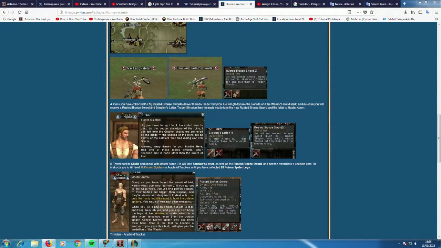Viewport: 441px width, 248px height.
Task: Open the 'Location from level 71' bookmark
Action: 289,19
